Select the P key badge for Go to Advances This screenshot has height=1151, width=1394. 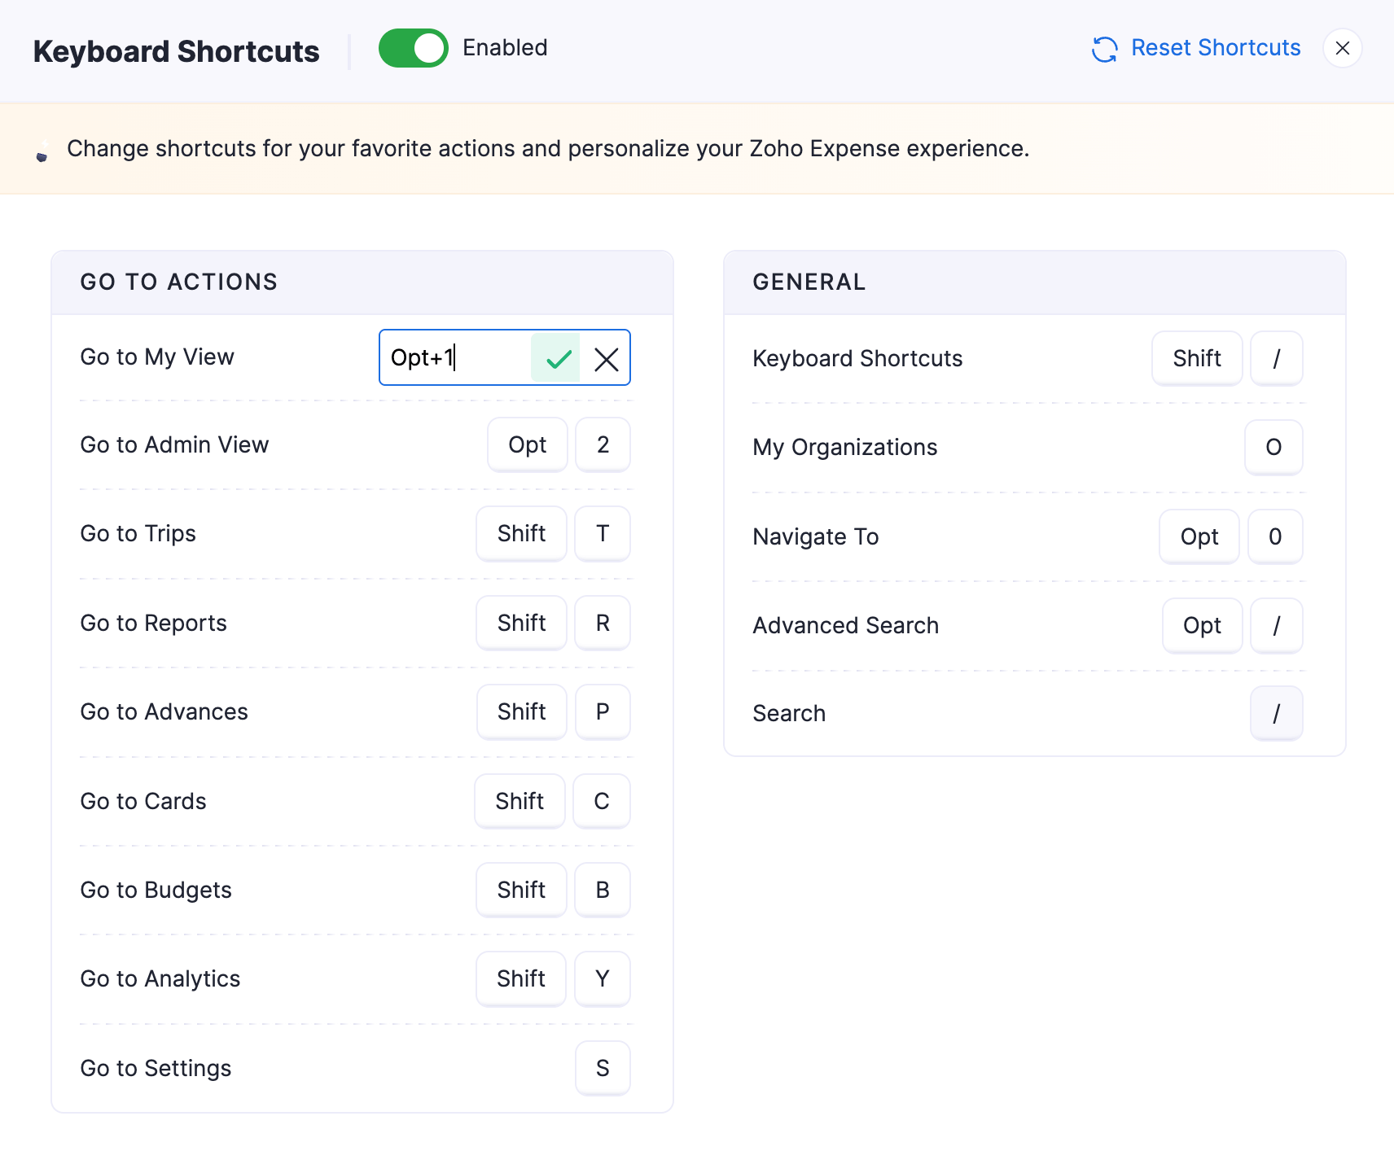[x=603, y=711]
